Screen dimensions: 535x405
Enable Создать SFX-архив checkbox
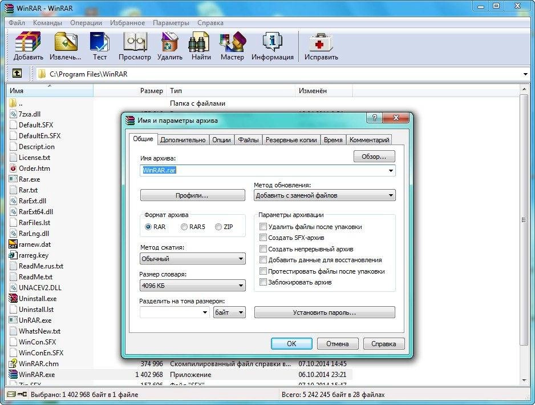point(263,238)
